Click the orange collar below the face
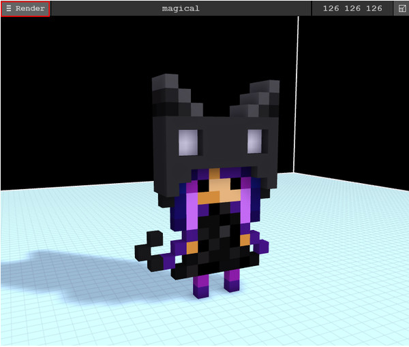The width and height of the screenshot is (409, 347). pyautogui.click(x=212, y=197)
